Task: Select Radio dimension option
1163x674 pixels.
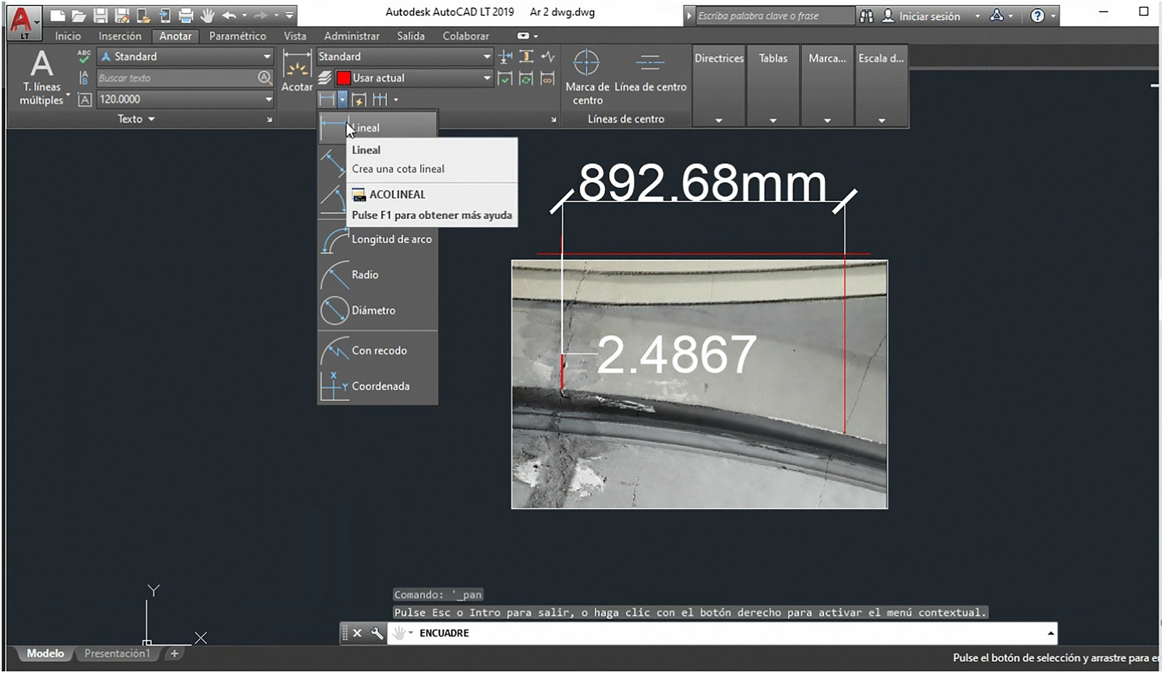Action: click(377, 275)
